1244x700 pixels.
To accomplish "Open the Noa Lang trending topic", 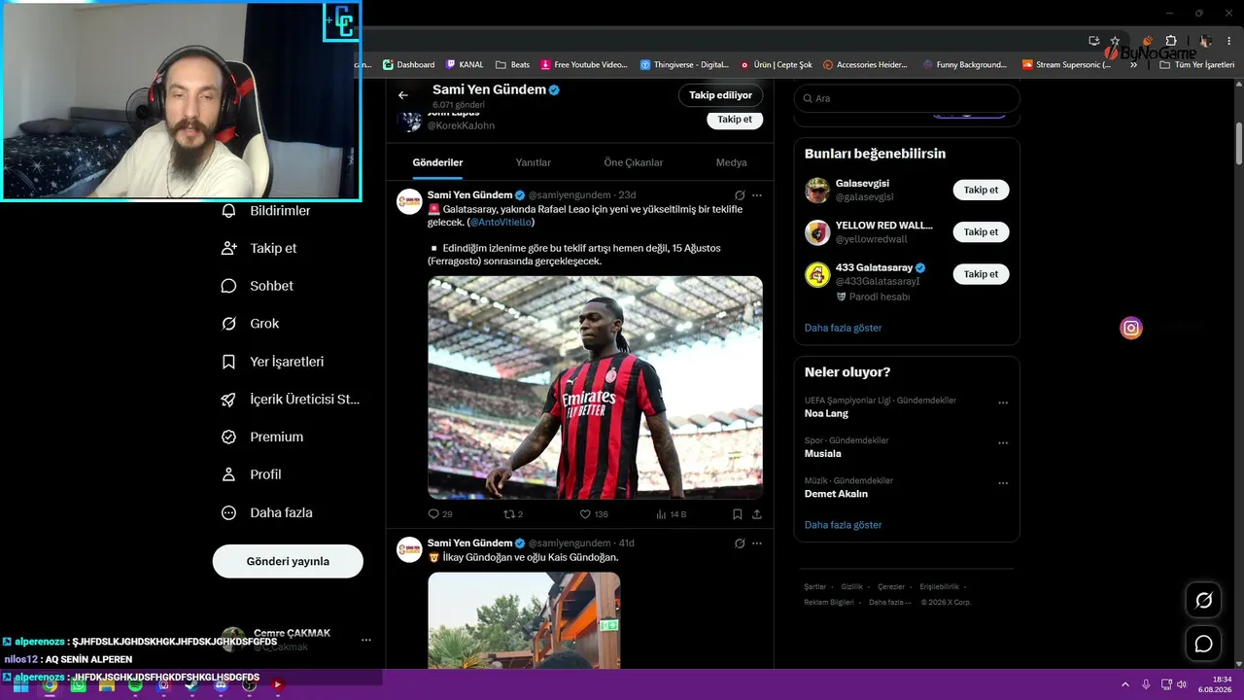I will point(826,414).
